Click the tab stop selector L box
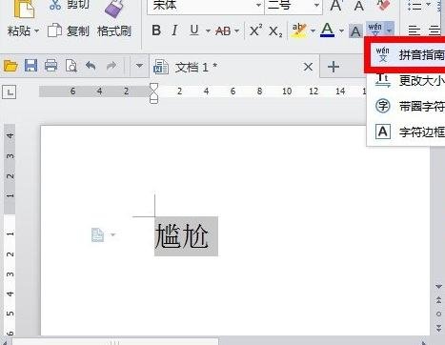 click(x=9, y=92)
